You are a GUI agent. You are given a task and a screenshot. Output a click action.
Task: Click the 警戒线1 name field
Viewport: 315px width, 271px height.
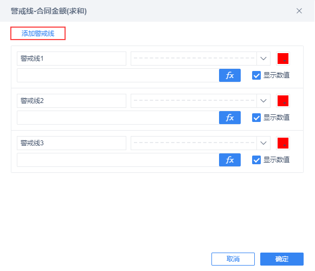click(x=72, y=59)
